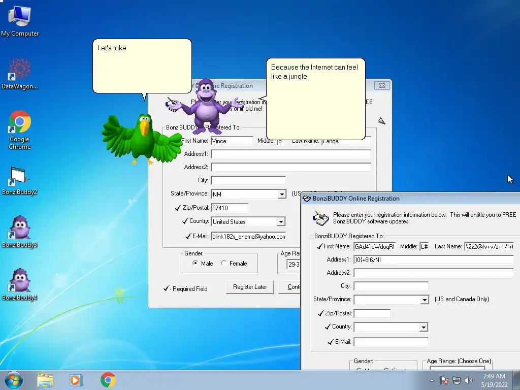Click the empty City field in the front window
520x390 pixels.
click(x=391, y=286)
